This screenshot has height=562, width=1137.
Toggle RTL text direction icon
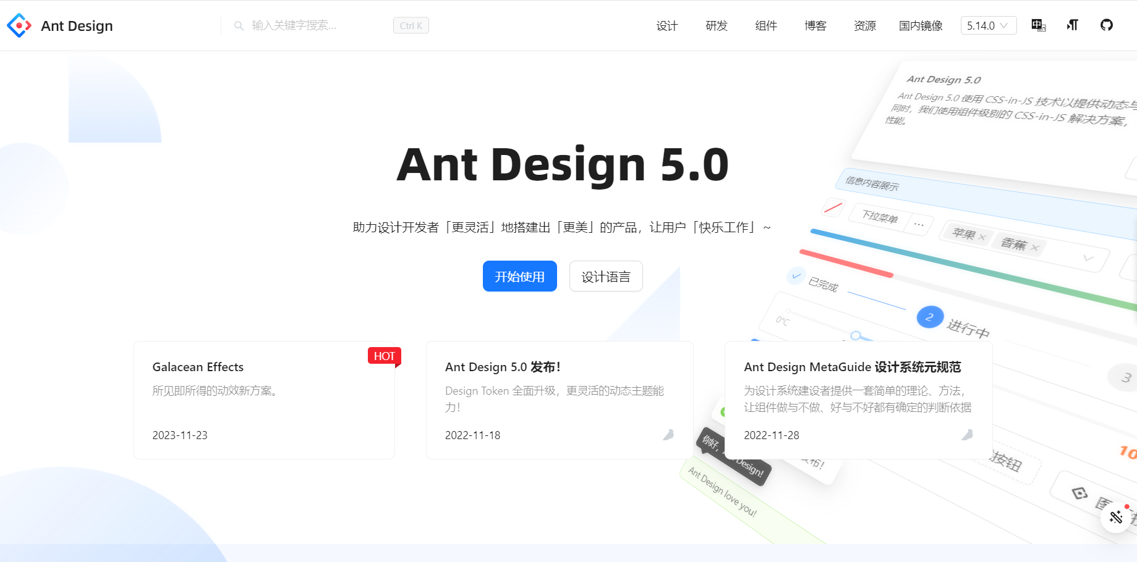(x=1073, y=25)
